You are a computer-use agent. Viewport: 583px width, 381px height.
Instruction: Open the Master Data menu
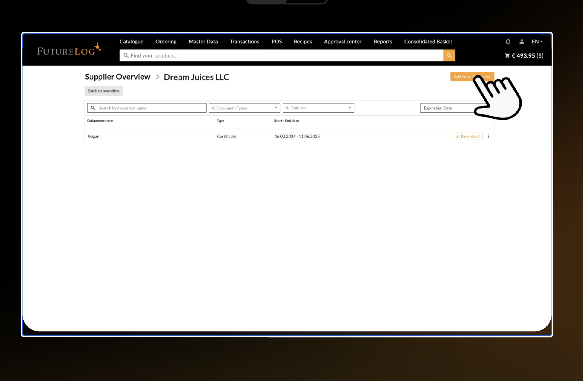click(x=203, y=42)
